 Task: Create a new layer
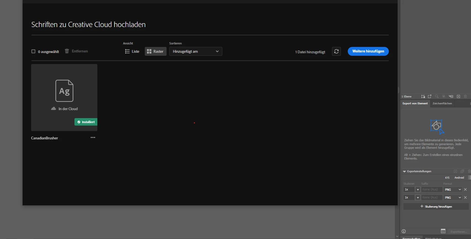pyautogui.click(x=458, y=96)
